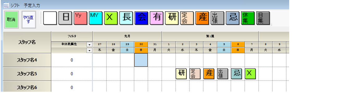
Task: Select the pink 有 shift tile
Action: tap(157, 18)
